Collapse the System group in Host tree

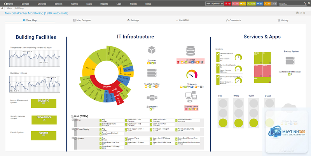click(x=73, y=138)
